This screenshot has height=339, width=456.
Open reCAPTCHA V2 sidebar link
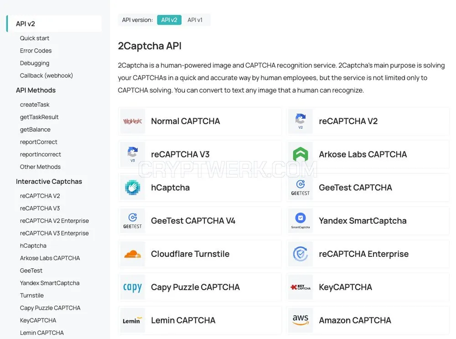point(40,196)
